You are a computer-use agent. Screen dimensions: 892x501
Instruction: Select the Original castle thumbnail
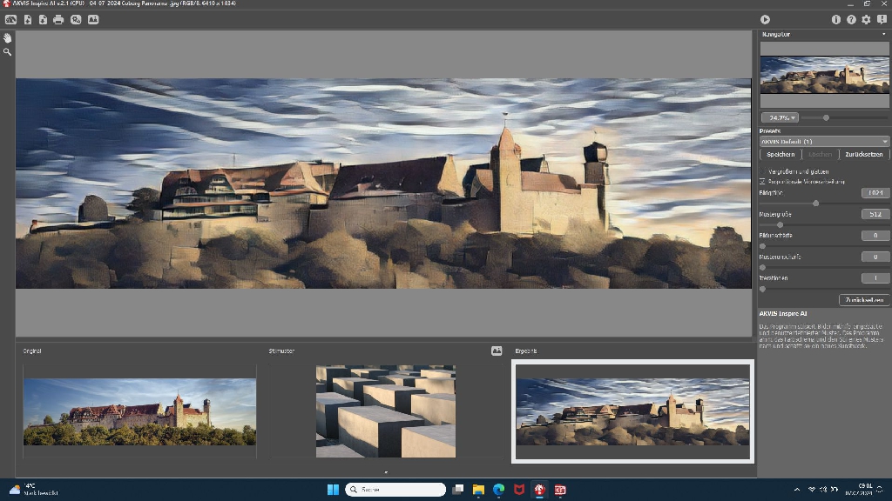[139, 411]
